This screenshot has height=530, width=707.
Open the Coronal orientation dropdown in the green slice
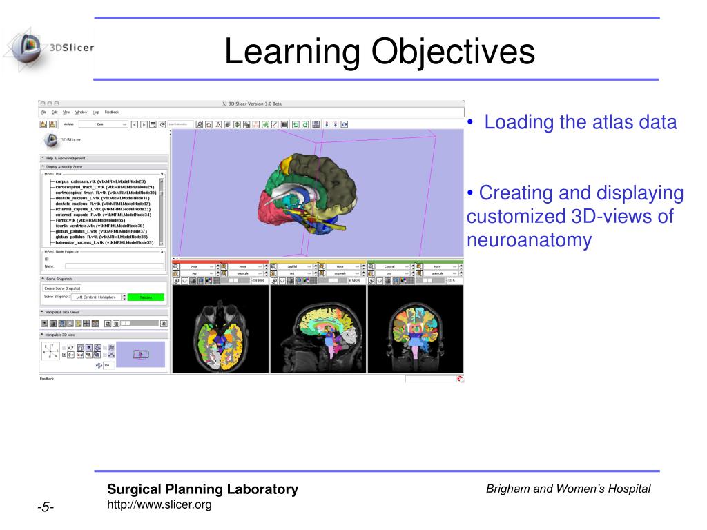(392, 267)
